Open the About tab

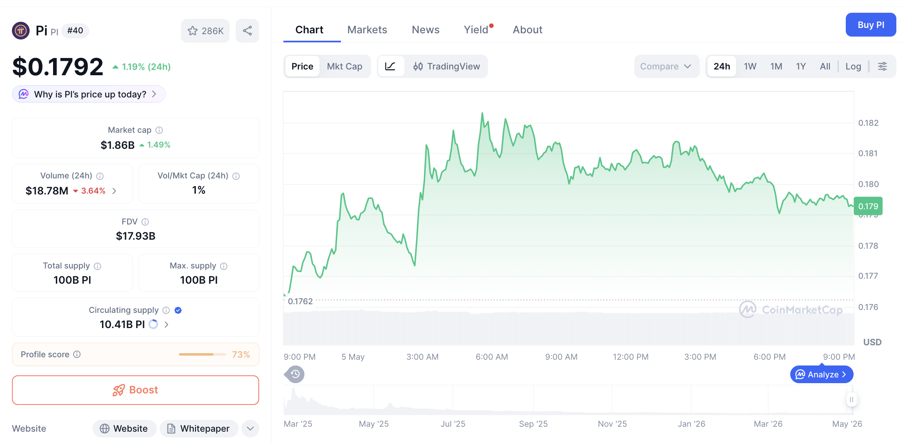click(527, 30)
